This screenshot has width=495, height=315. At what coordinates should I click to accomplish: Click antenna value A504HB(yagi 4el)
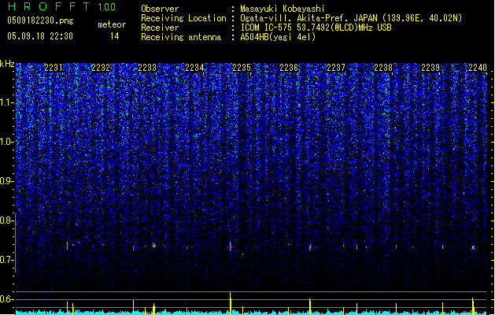(278, 37)
